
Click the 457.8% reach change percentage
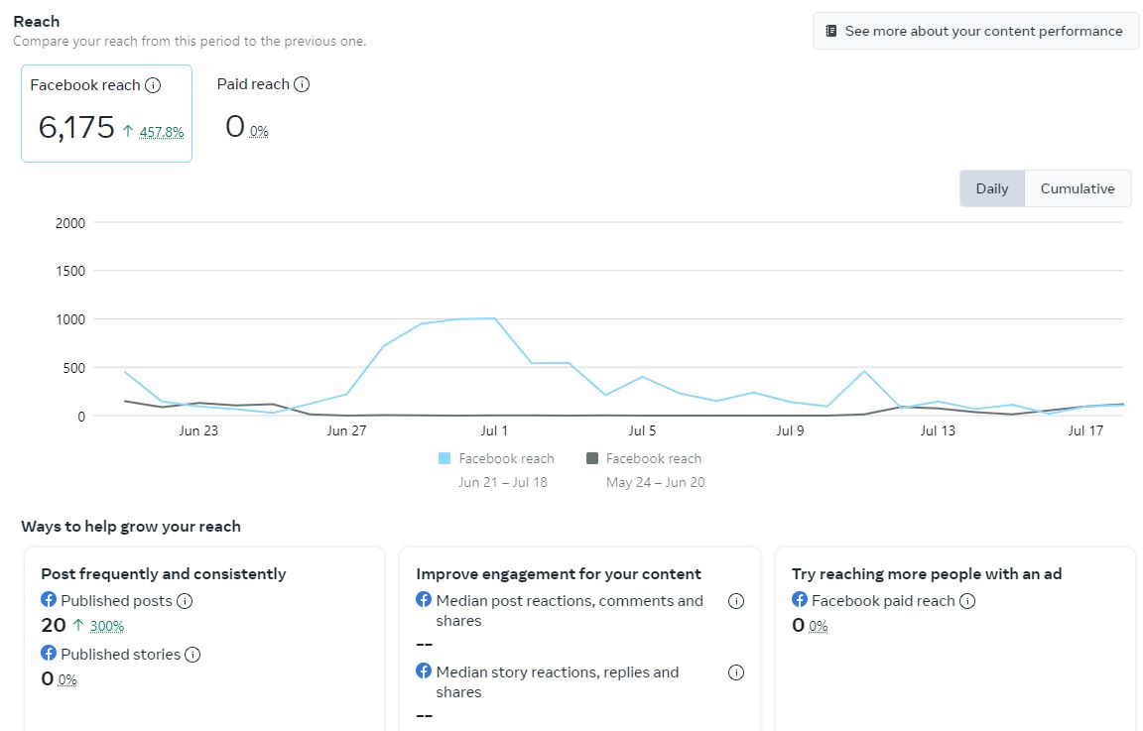click(x=161, y=132)
